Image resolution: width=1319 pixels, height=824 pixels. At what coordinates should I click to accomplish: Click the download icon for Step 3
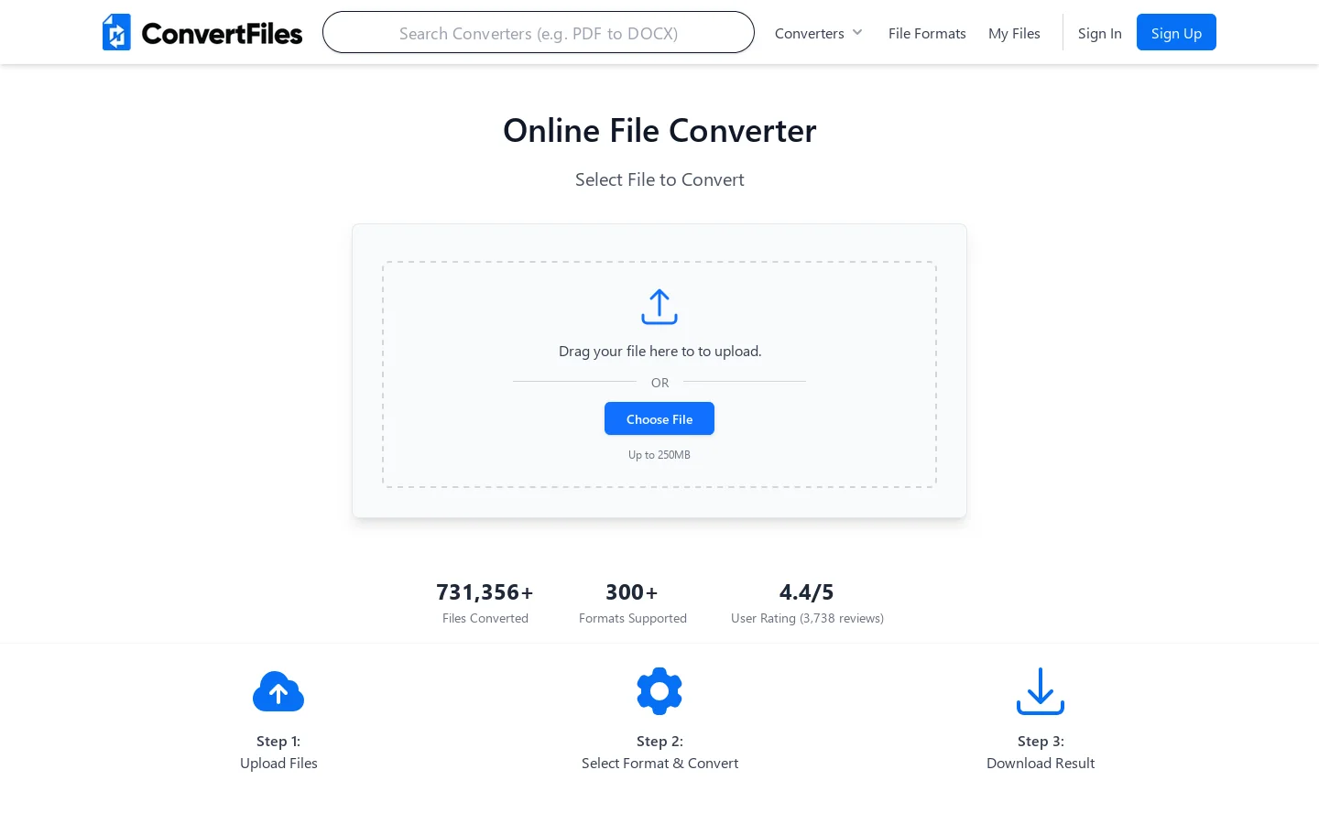coord(1041,691)
